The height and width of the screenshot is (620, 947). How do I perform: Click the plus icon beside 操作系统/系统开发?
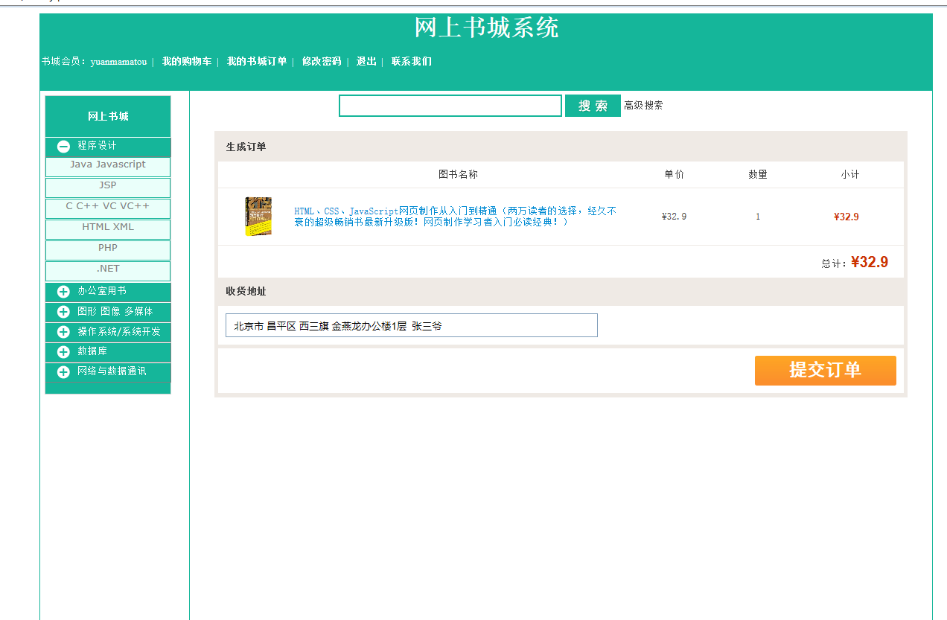pos(63,332)
